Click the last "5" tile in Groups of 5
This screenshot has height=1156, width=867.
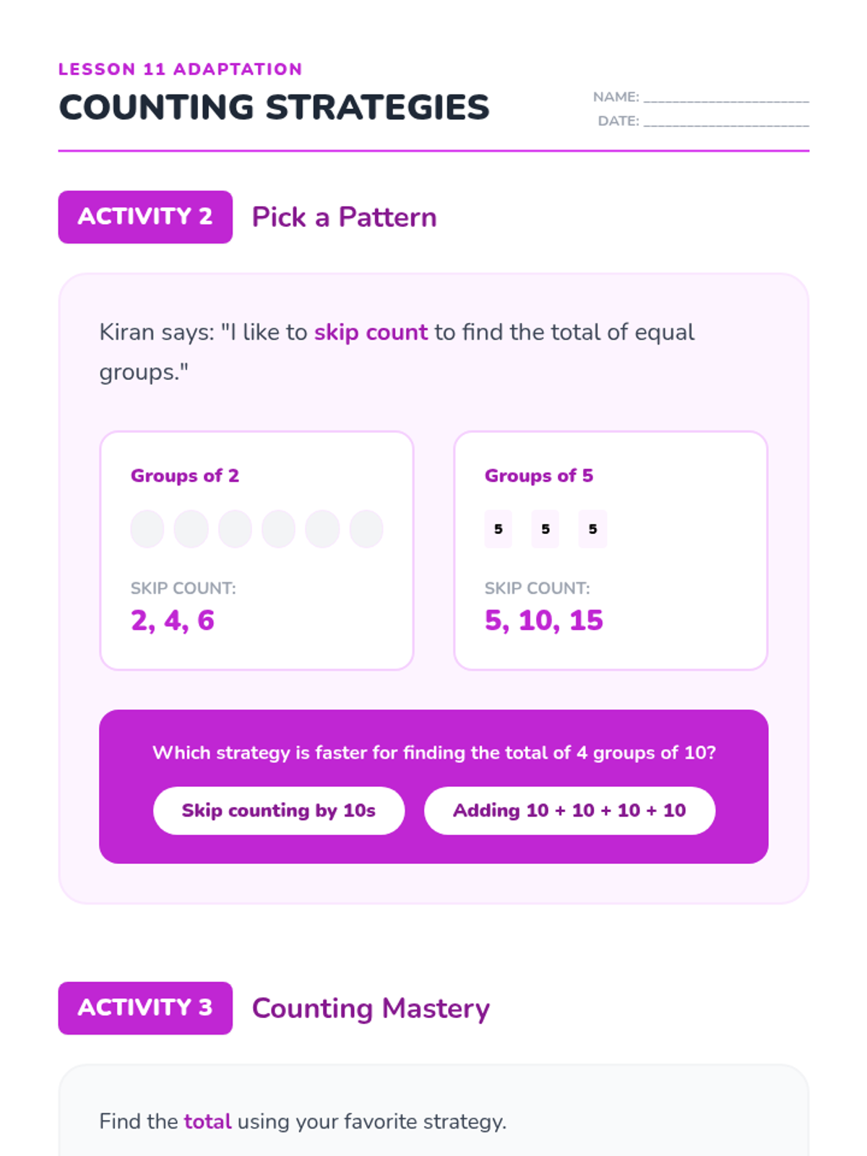coord(592,529)
